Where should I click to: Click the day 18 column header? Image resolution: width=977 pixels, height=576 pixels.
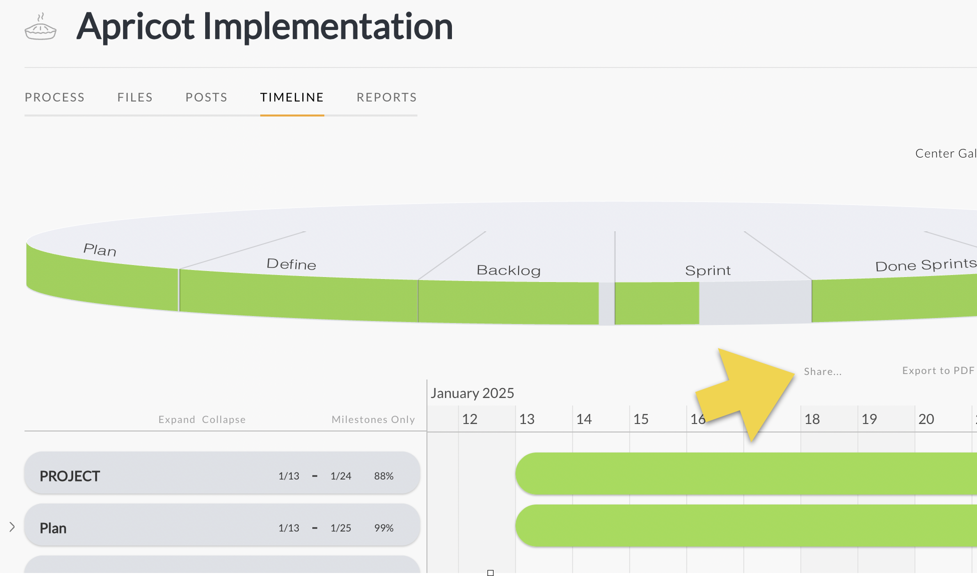tap(812, 419)
